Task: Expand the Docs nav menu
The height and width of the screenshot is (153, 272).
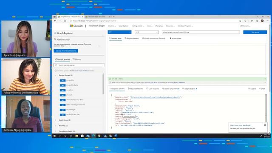Action: [x=150, y=26]
